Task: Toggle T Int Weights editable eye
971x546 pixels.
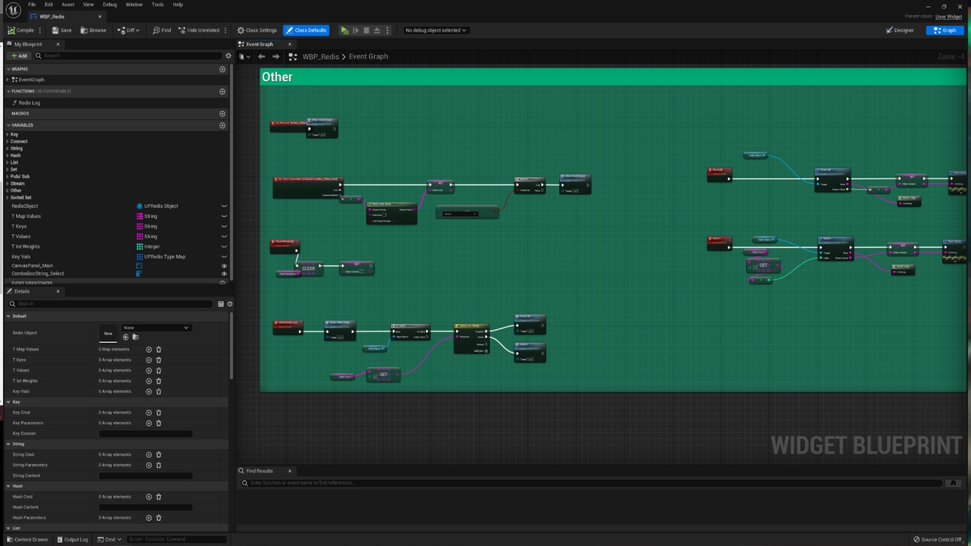Action: coord(224,246)
